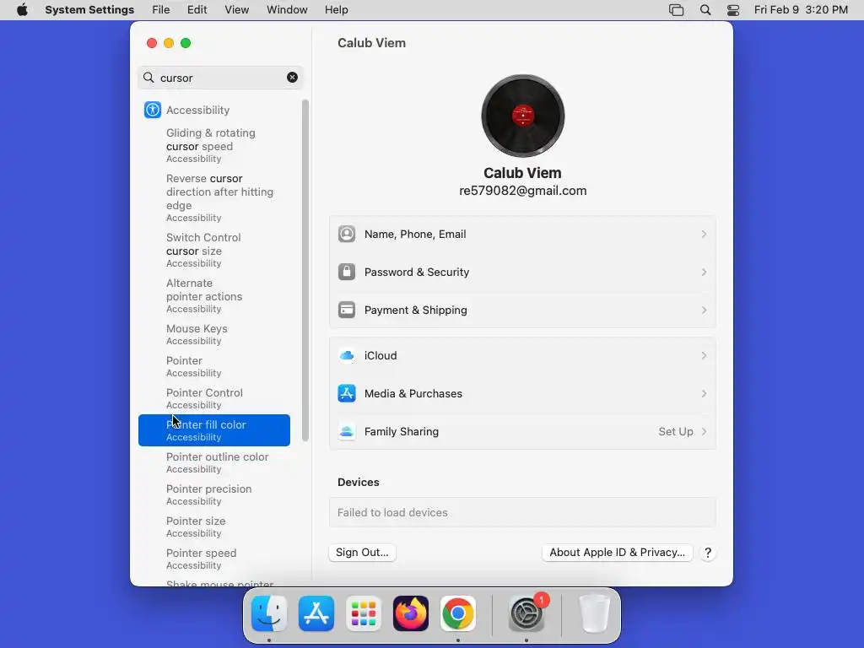Select Gliding & rotating cursor speed result
The width and height of the screenshot is (864, 648).
[x=214, y=145]
